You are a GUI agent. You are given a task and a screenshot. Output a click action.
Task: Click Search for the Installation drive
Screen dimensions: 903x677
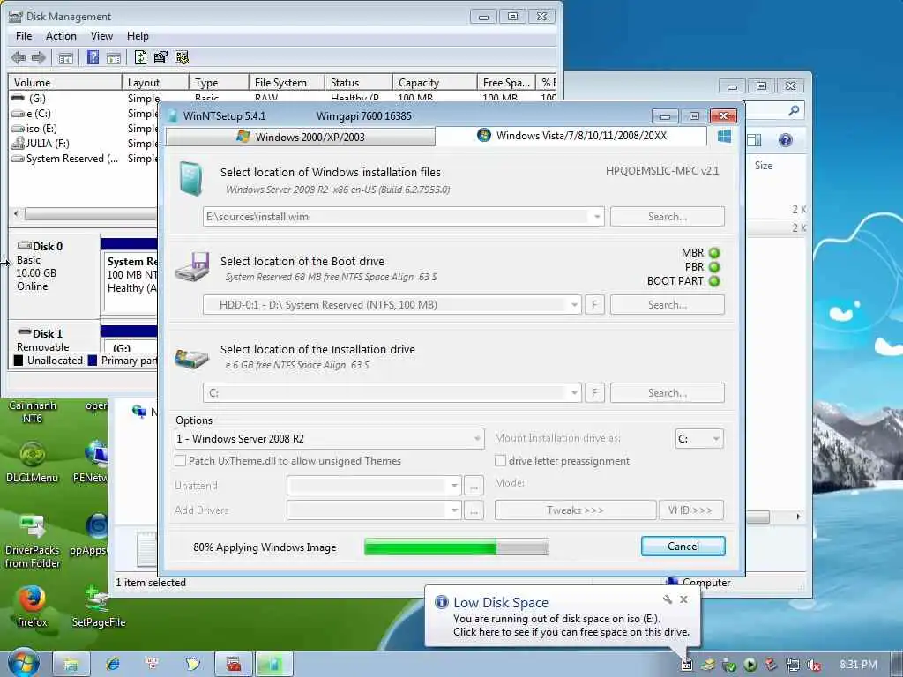pyautogui.click(x=668, y=393)
